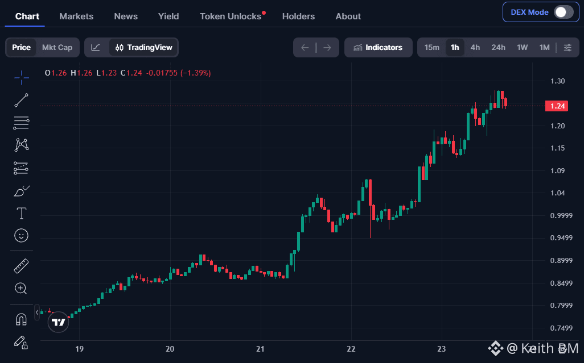Open the Indicators menu
Screen dimensions: 584x363
[378, 48]
